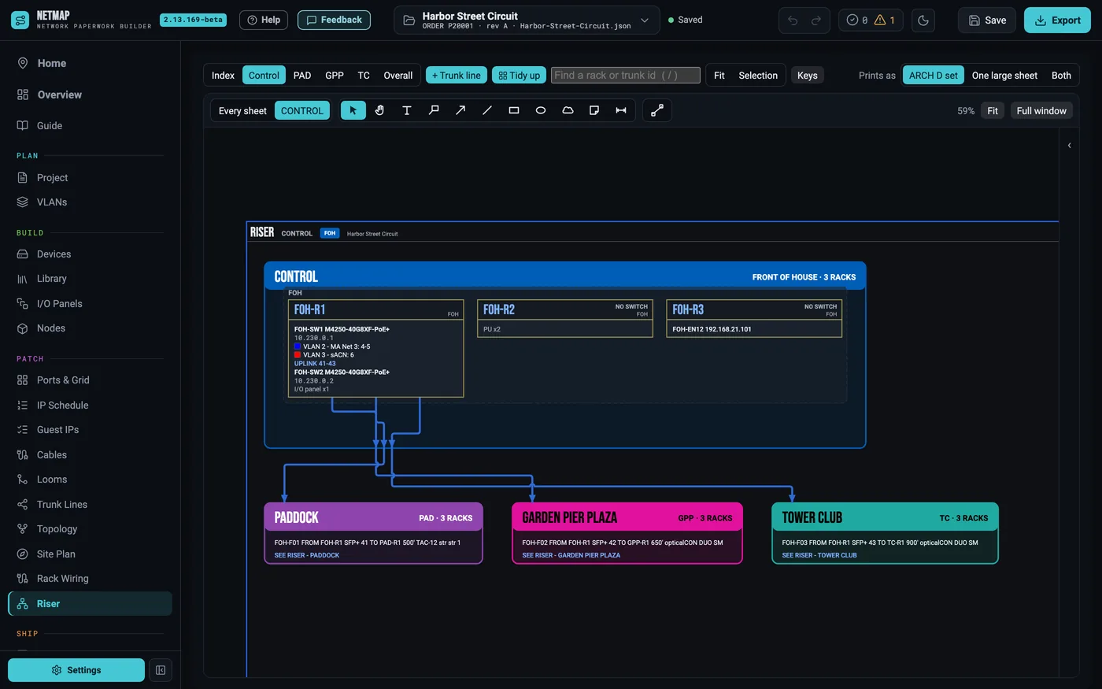Click the Tidy up button
1102x689 pixels.
(x=520, y=76)
